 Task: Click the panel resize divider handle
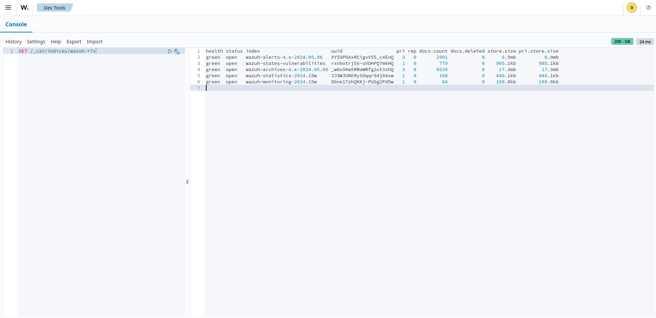[187, 182]
